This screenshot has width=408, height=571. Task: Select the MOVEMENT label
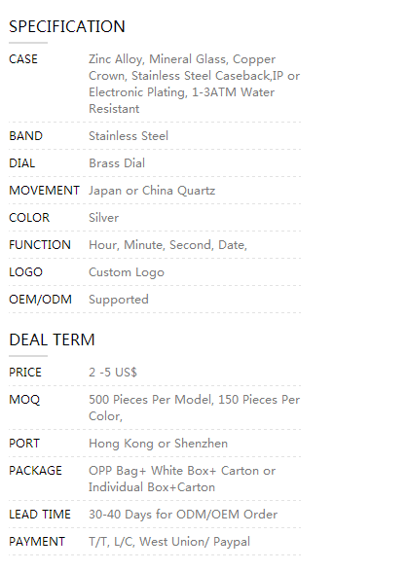(44, 191)
